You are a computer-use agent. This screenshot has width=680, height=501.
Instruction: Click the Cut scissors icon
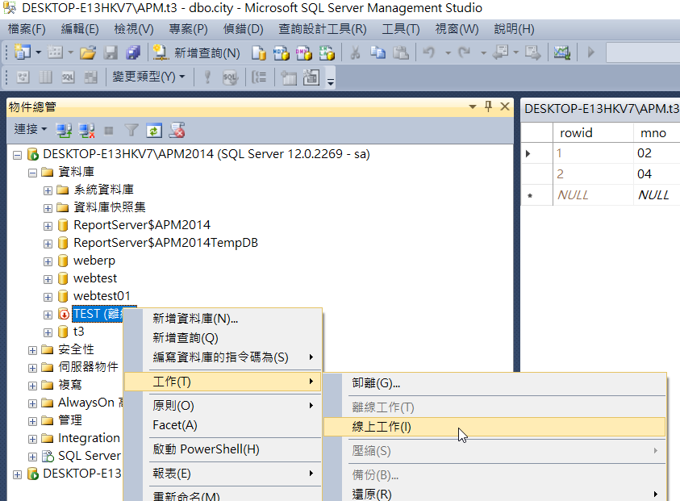click(x=355, y=53)
